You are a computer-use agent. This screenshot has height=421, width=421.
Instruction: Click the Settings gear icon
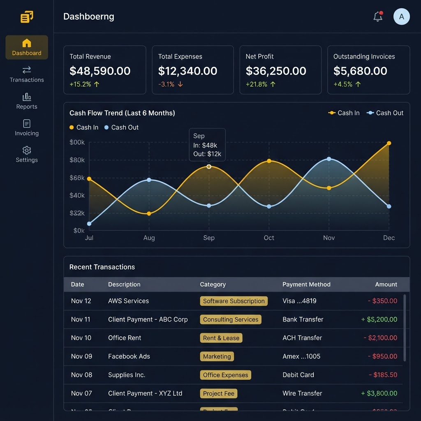click(27, 150)
